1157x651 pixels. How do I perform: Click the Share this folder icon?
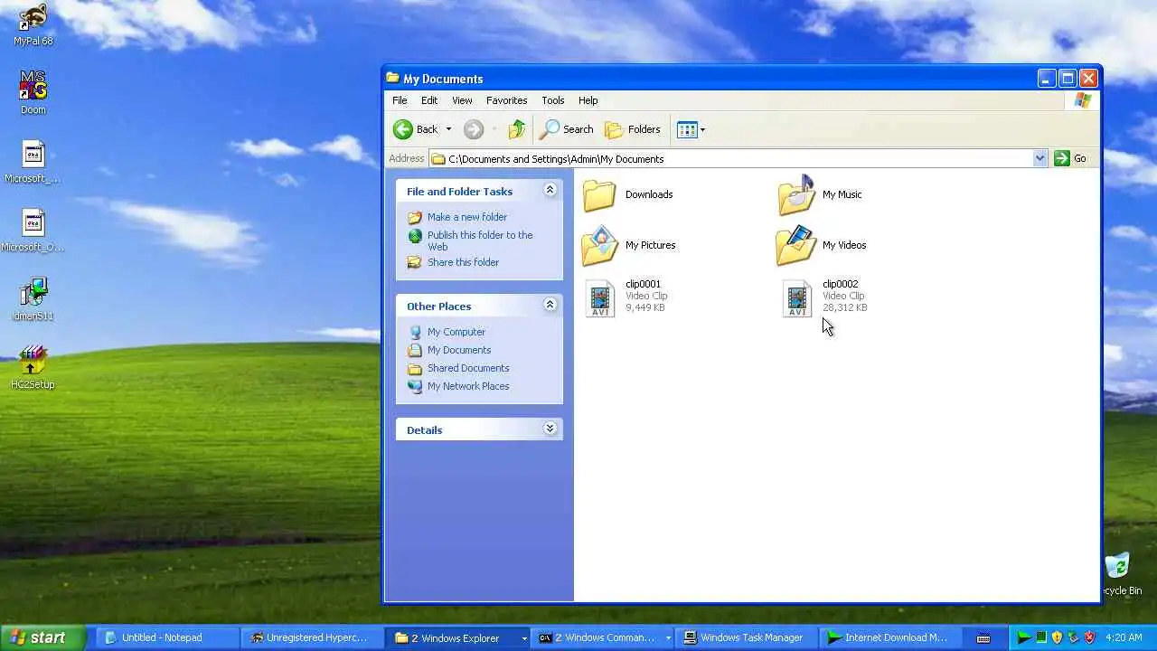(x=415, y=262)
